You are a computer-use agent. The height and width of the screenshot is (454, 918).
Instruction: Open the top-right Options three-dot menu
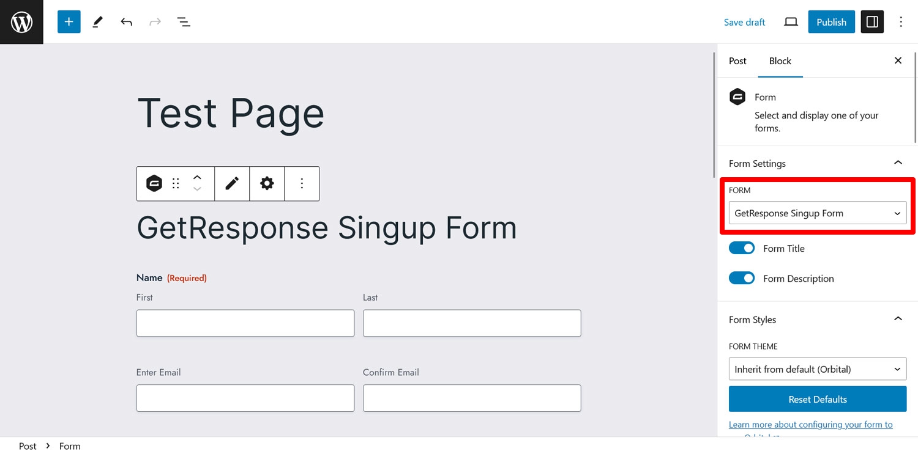click(x=901, y=22)
